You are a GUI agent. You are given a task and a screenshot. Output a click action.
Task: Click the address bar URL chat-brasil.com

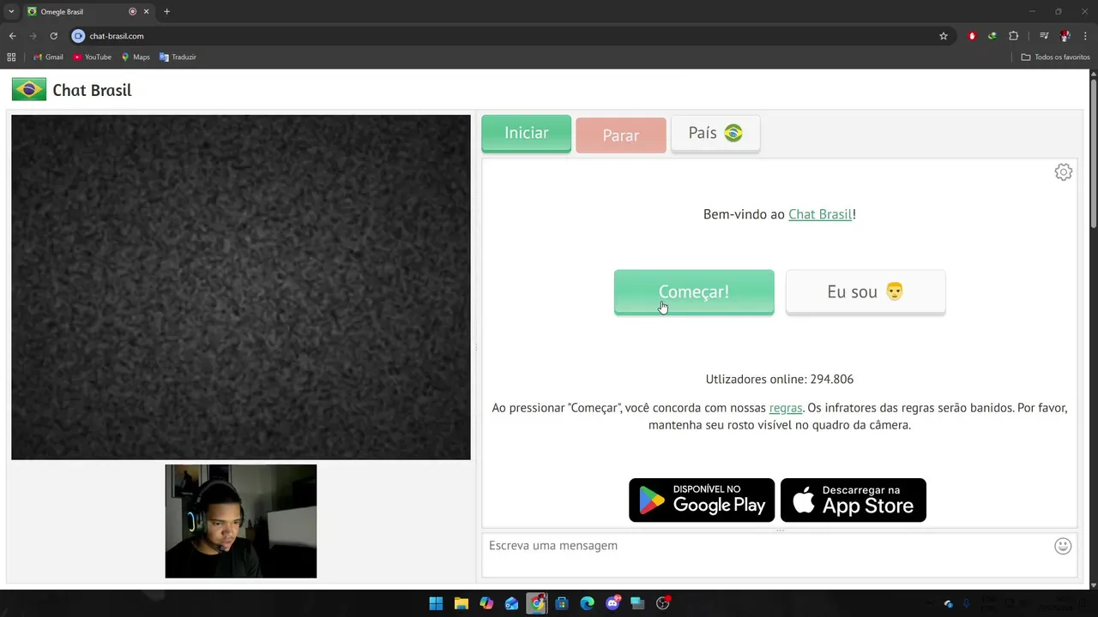[117, 36]
